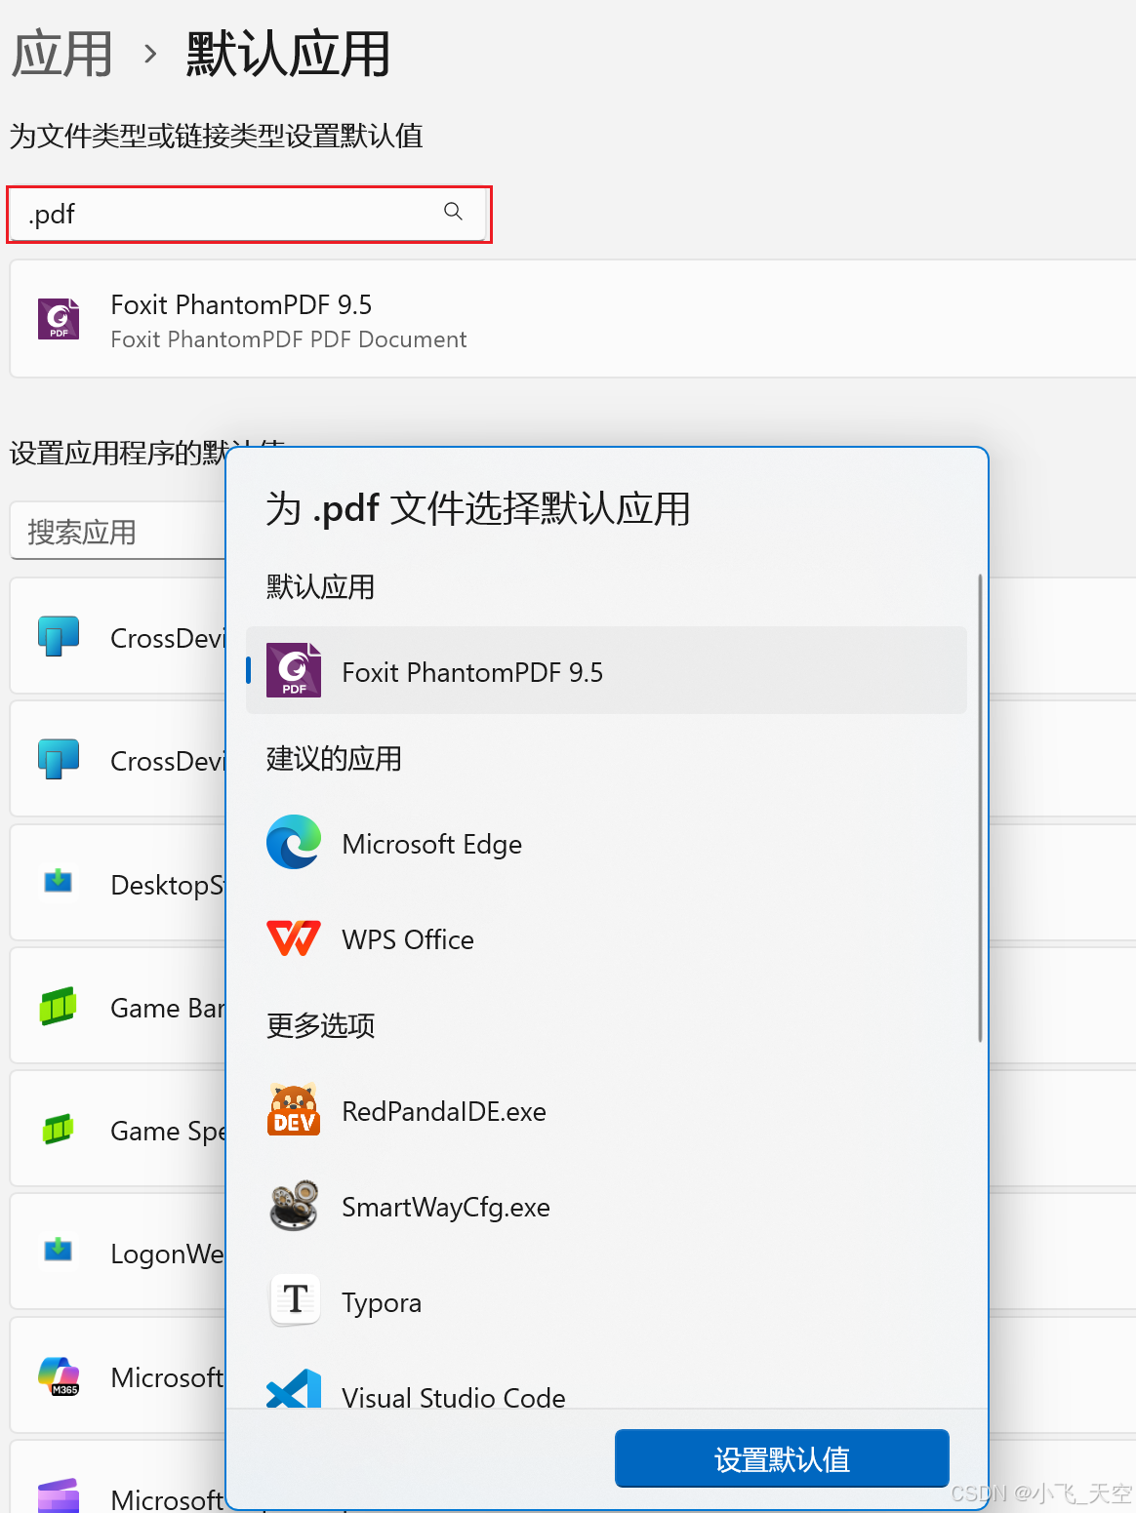Select Foxit PhantomPDF 9.5 icon in dialog
Image resolution: width=1136 pixels, height=1513 pixels.
tap(294, 670)
